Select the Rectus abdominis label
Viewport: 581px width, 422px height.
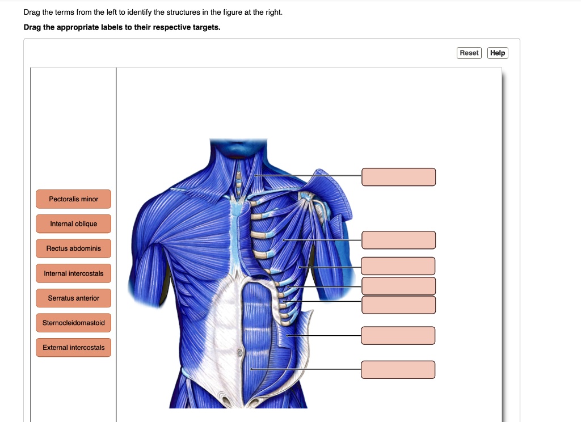[x=73, y=248]
